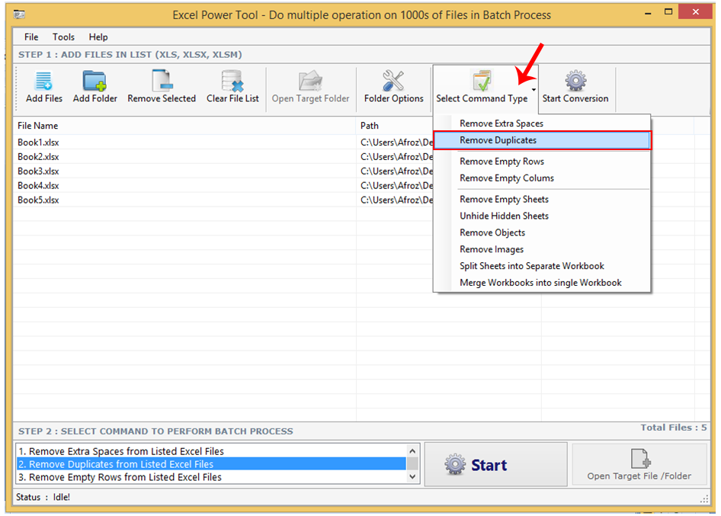This screenshot has width=721, height=516.
Task: Click the app icon in title bar
Action: pyautogui.click(x=19, y=14)
